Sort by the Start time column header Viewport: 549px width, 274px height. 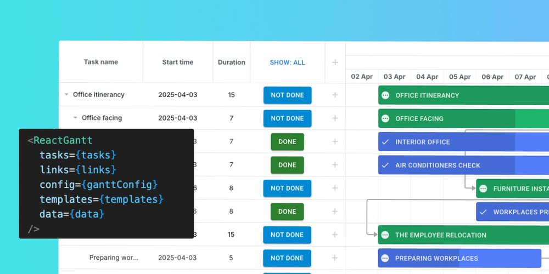tap(177, 62)
